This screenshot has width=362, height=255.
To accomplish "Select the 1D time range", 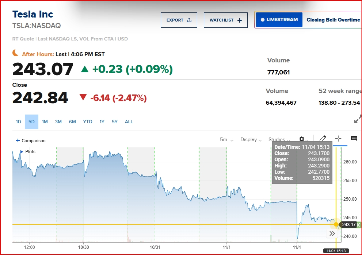I will point(19,122).
